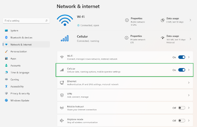Click 'Connected, open' status text
Screen dimensions: 197x127
coord(90,25)
